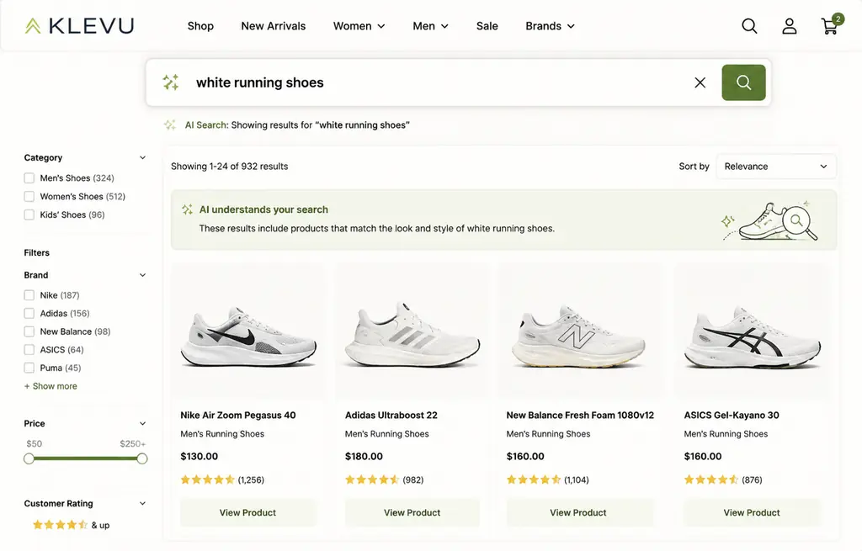Clear the search query with X icon
862x551 pixels.
pyautogui.click(x=700, y=82)
